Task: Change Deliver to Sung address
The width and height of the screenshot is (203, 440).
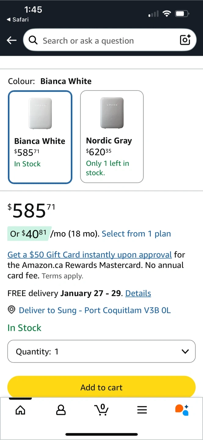Action: (x=95, y=310)
